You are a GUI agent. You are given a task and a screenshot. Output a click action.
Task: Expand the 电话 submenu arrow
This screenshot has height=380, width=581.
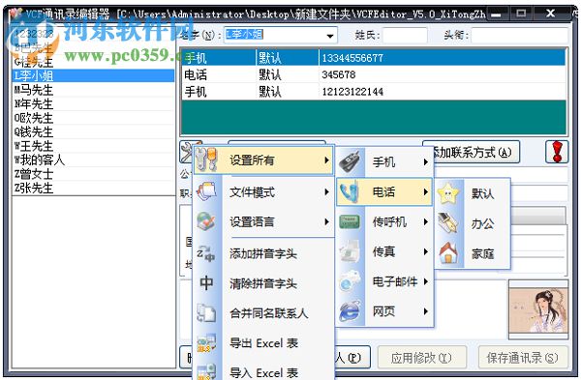426,191
